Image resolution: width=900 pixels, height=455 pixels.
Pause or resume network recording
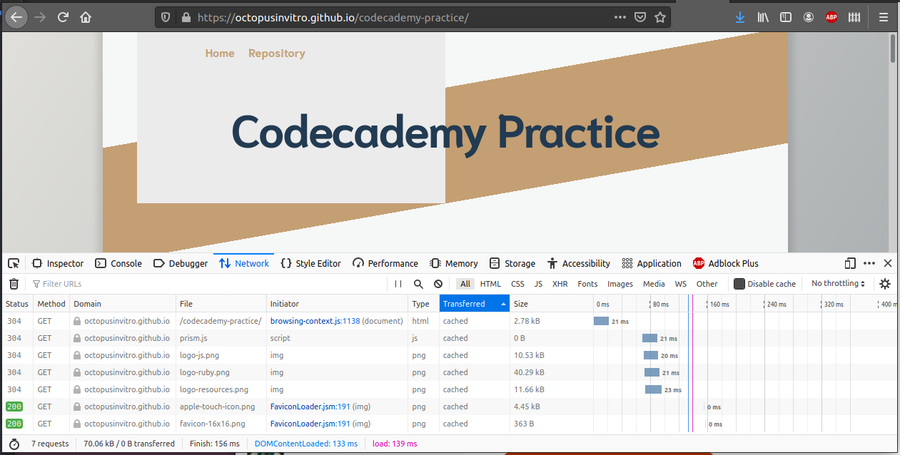[x=398, y=284]
